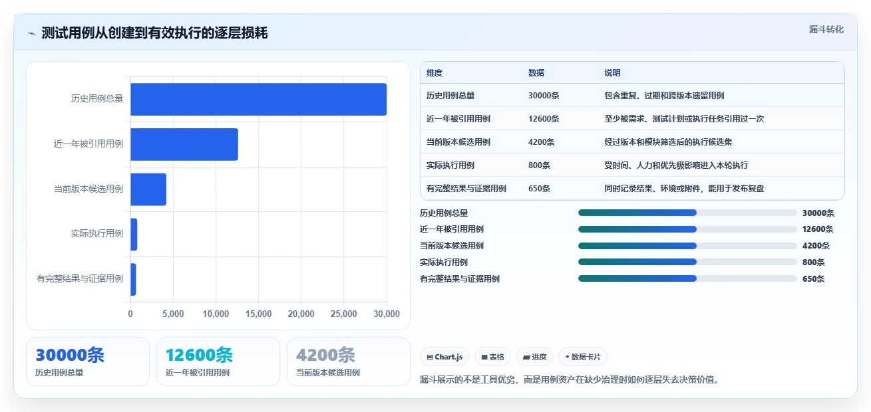Click the 表格 tag chip
This screenshot has height=412, width=871.
click(x=493, y=357)
